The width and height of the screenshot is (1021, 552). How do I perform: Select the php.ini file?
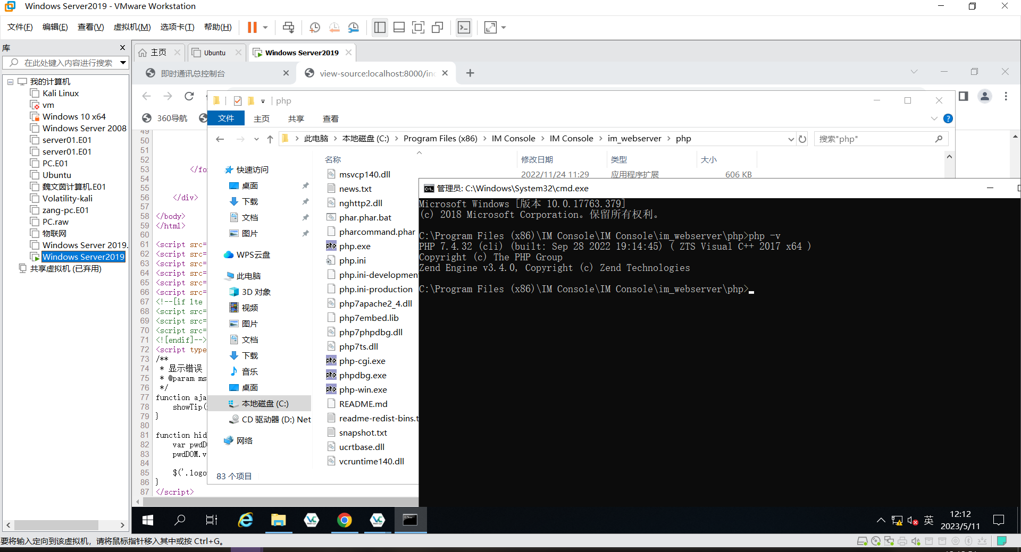pyautogui.click(x=346, y=261)
